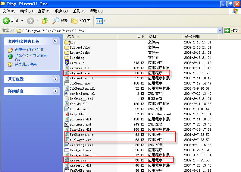Select file name UmxFwHlp.exe

80,170
